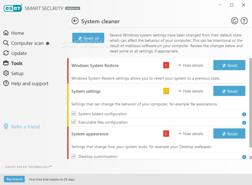Go to Computer scan
Viewport: 252px width, 185px height.
coord(27,43)
